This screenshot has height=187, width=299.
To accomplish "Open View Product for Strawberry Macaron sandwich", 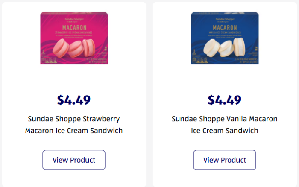I will coord(74,160).
